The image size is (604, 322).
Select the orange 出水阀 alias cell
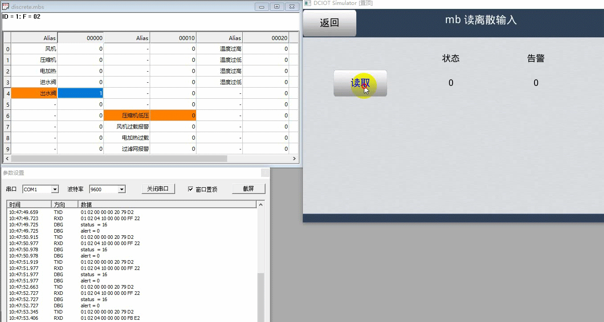[x=34, y=93]
